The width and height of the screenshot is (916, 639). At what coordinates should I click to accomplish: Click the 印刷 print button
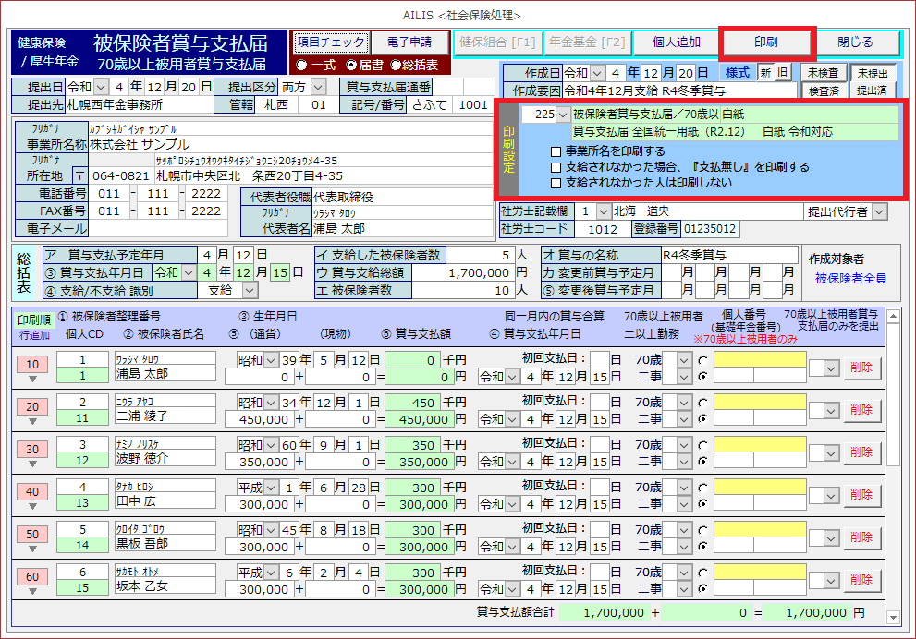(765, 42)
